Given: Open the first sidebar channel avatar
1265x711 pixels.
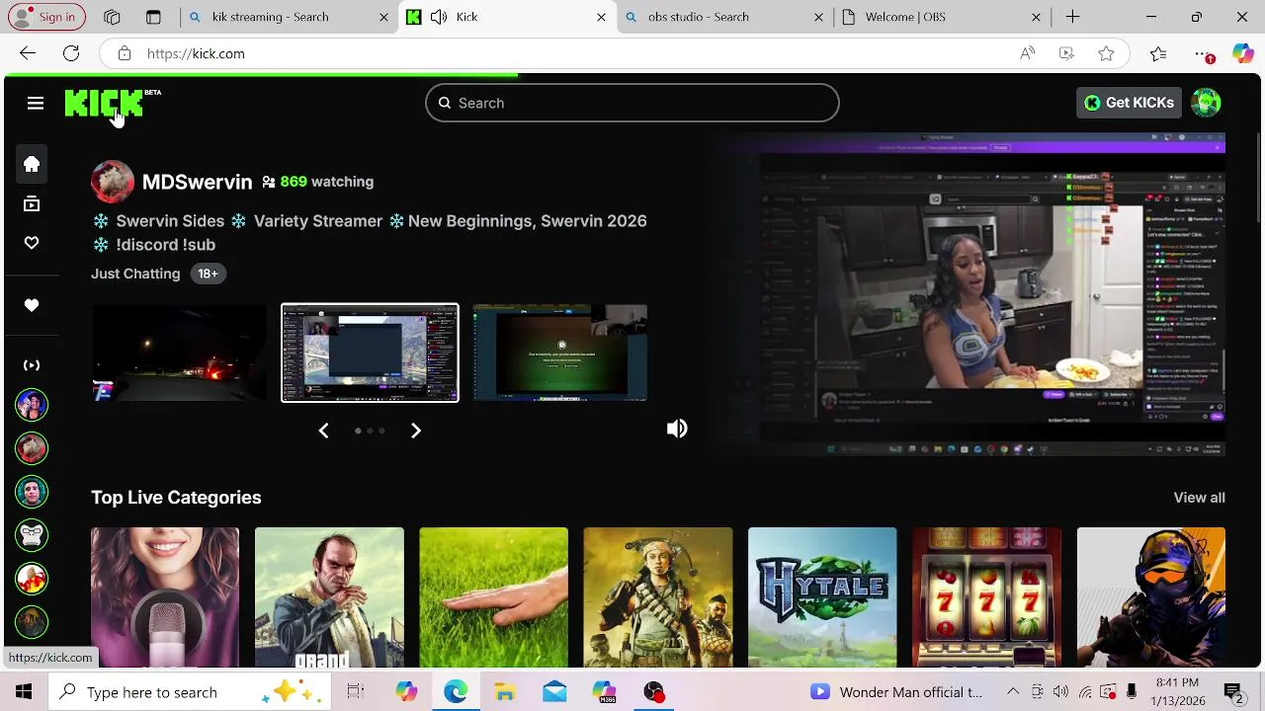Looking at the screenshot, I should point(32,405).
